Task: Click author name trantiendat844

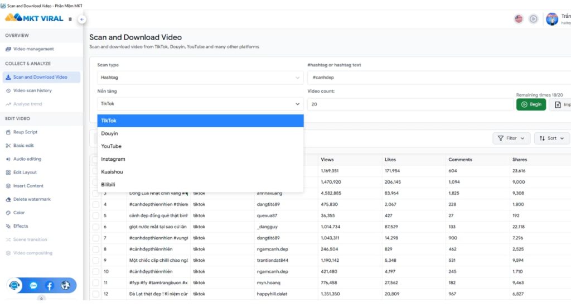Action: click(272, 260)
